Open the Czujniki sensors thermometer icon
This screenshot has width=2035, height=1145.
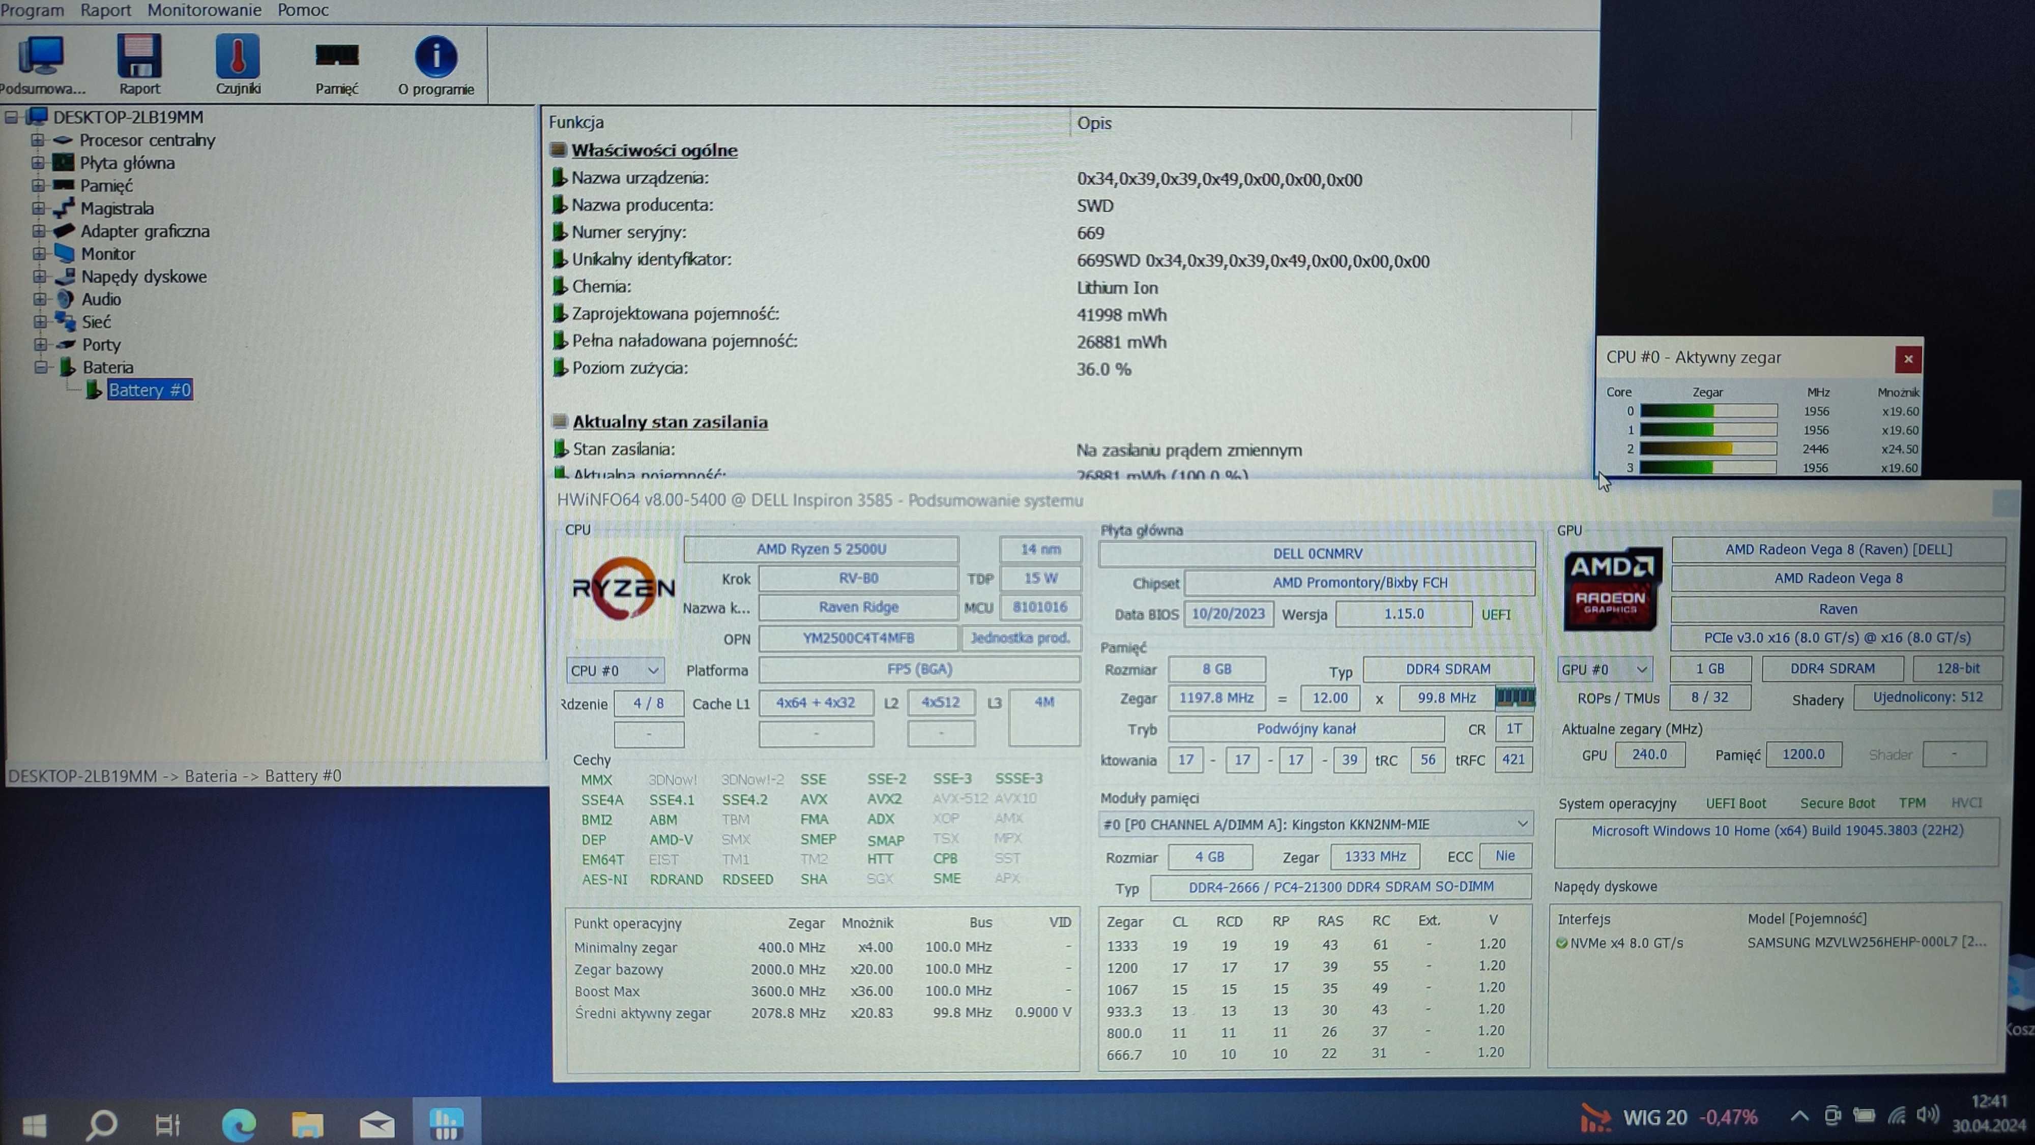tap(238, 56)
